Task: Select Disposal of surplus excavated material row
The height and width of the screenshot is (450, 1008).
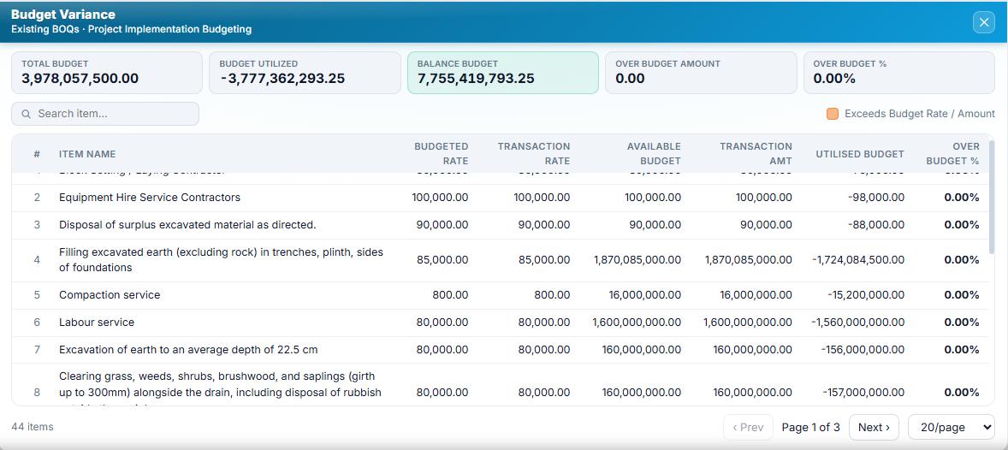Action: [500, 226]
